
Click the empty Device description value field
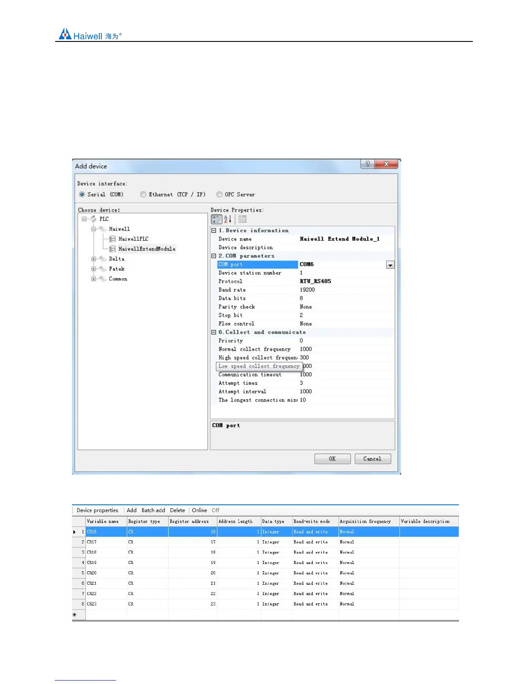coord(346,248)
